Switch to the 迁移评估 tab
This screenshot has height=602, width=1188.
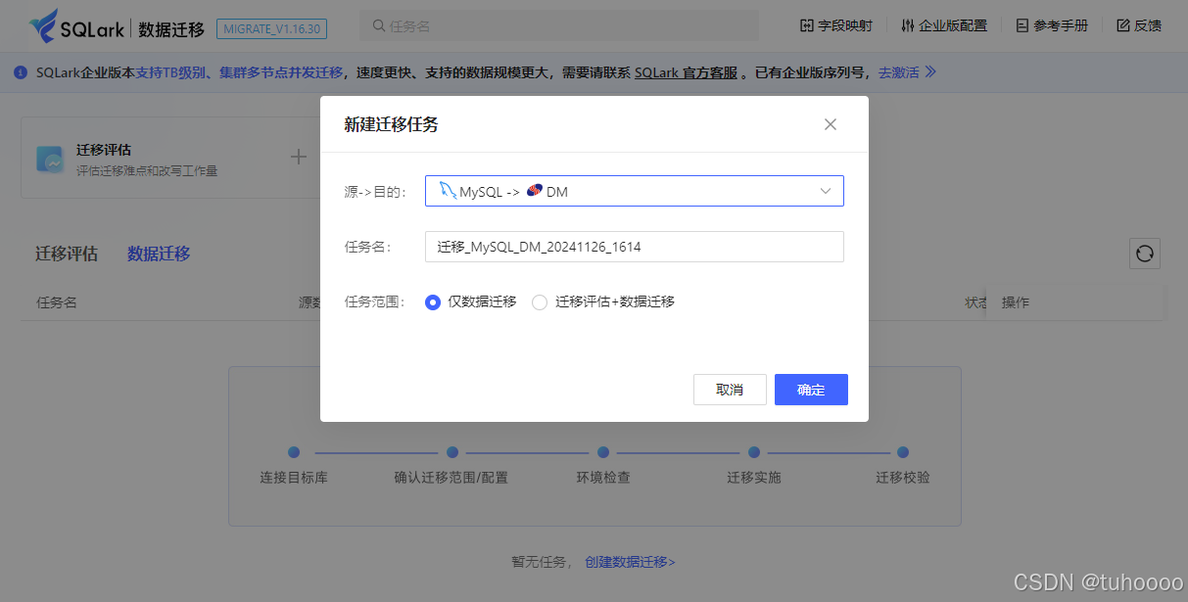[x=67, y=254]
